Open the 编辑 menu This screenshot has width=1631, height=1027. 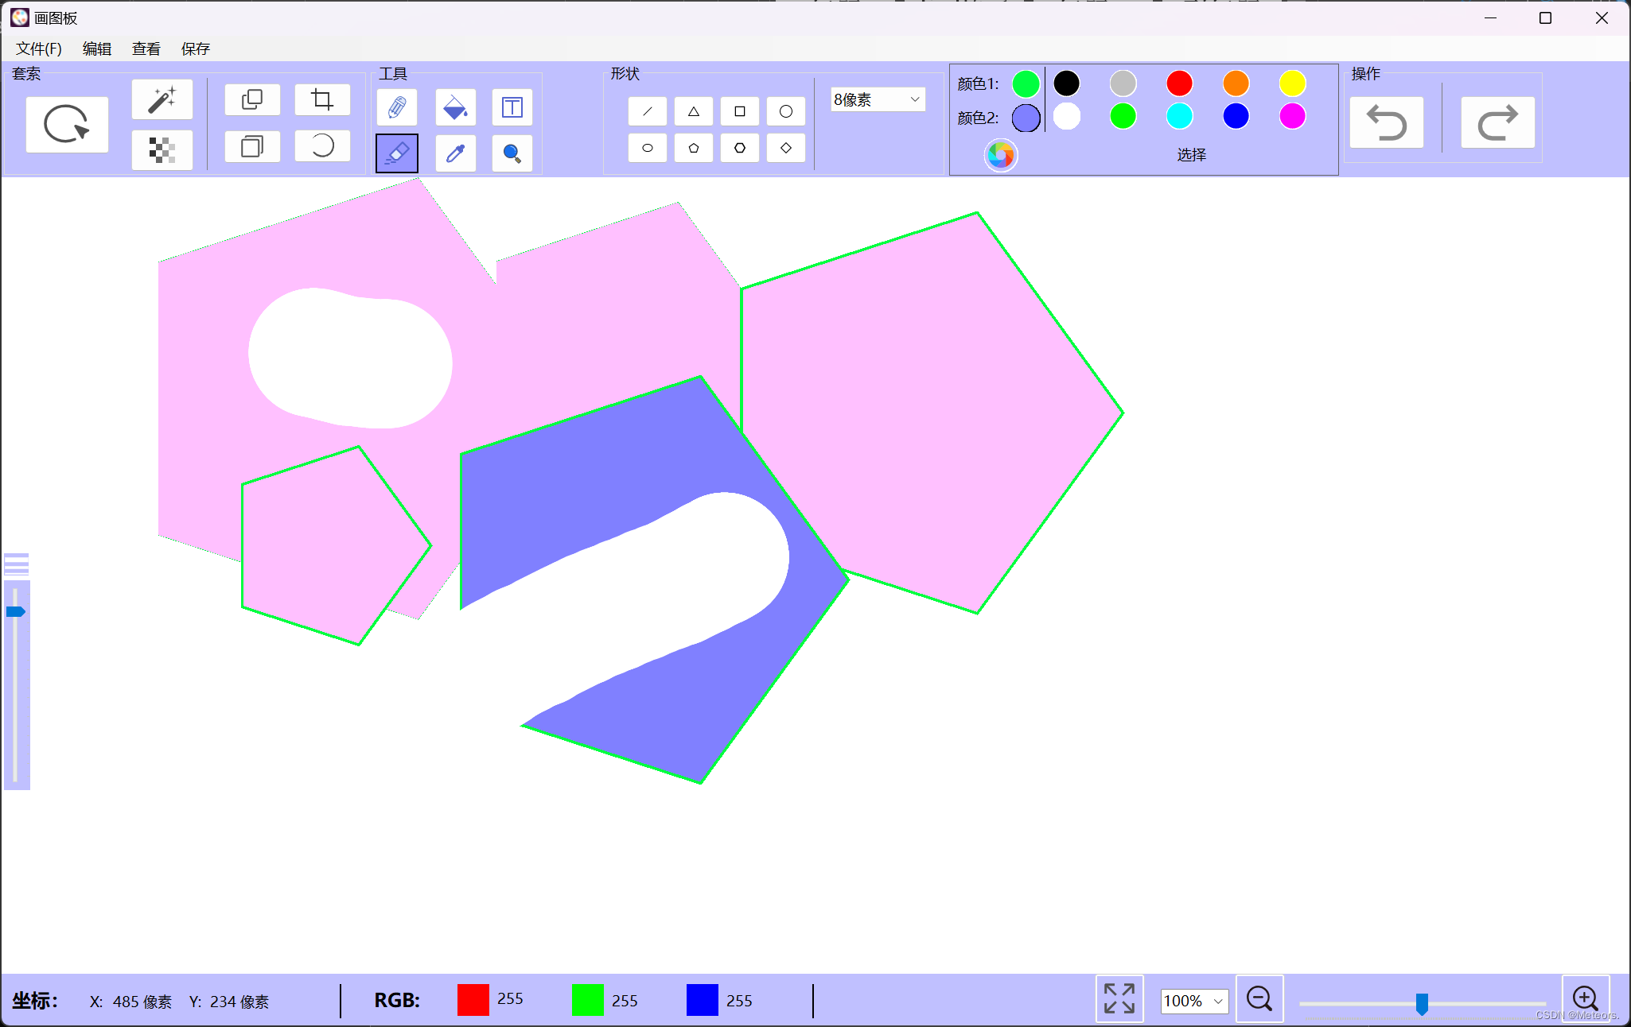[x=96, y=48]
